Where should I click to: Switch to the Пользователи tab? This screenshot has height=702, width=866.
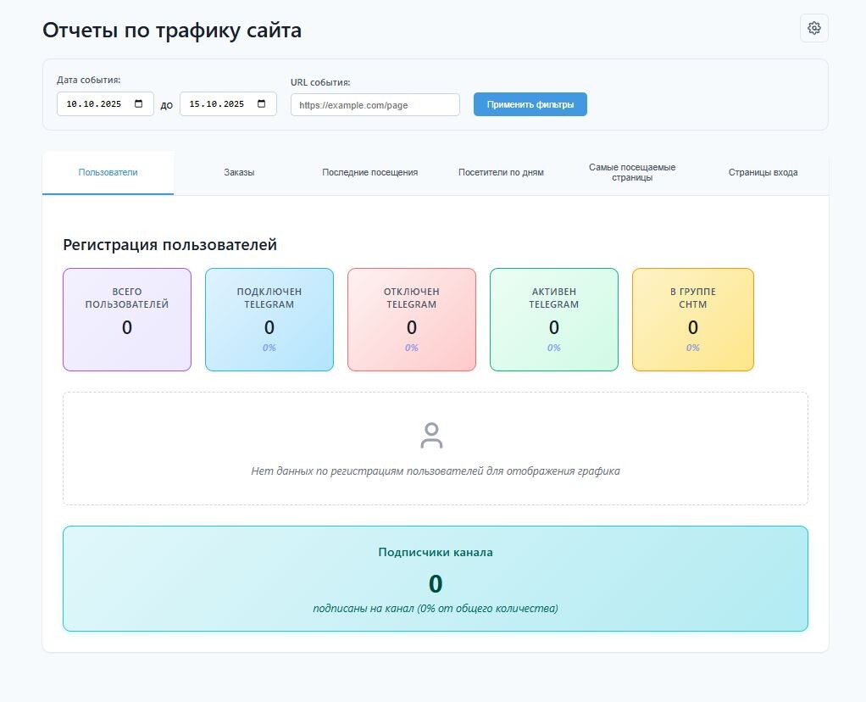tap(108, 173)
